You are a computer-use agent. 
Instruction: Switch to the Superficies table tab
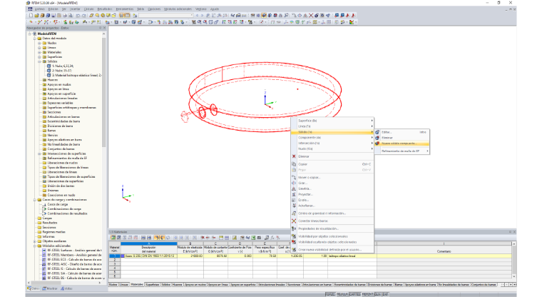[x=152, y=285]
